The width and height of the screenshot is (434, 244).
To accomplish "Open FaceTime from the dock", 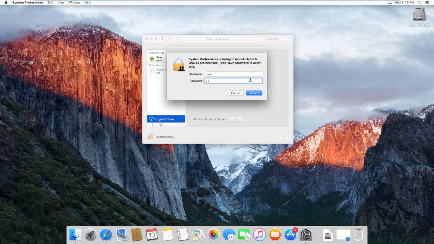I will coord(244,235).
